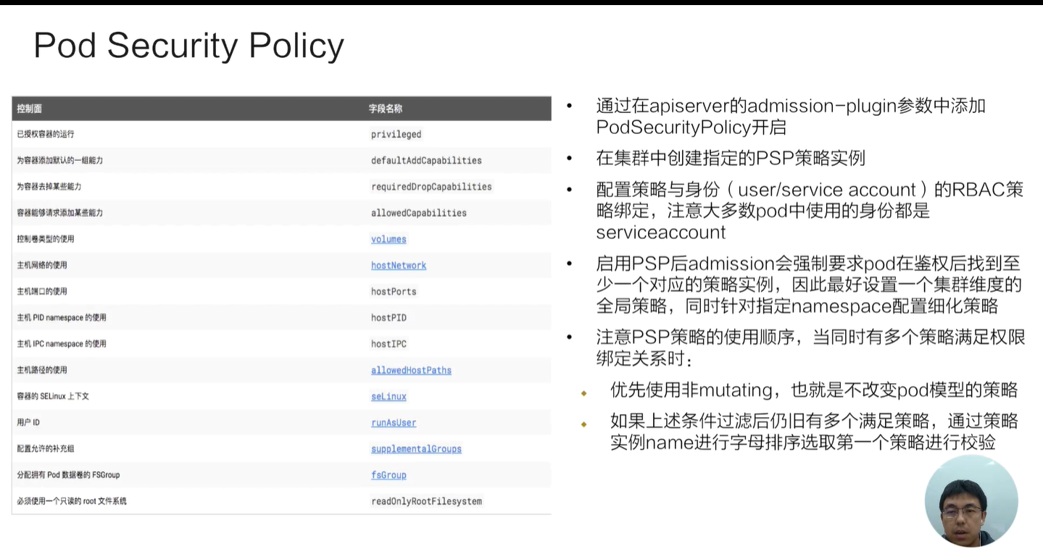This screenshot has width=1043, height=549.
Task: Click the 分配拥有 Pod 数据卷的 FSGroup label
Action: (68, 474)
